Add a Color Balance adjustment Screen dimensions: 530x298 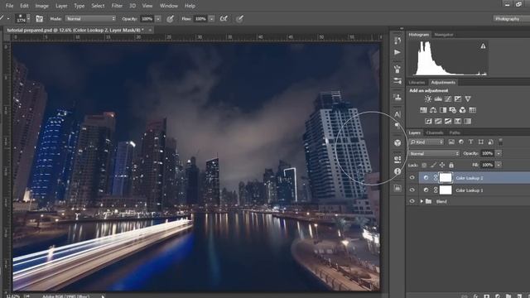tap(433, 110)
